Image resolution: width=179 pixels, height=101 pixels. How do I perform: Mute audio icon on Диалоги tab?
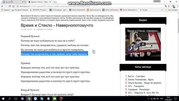(23, 2)
